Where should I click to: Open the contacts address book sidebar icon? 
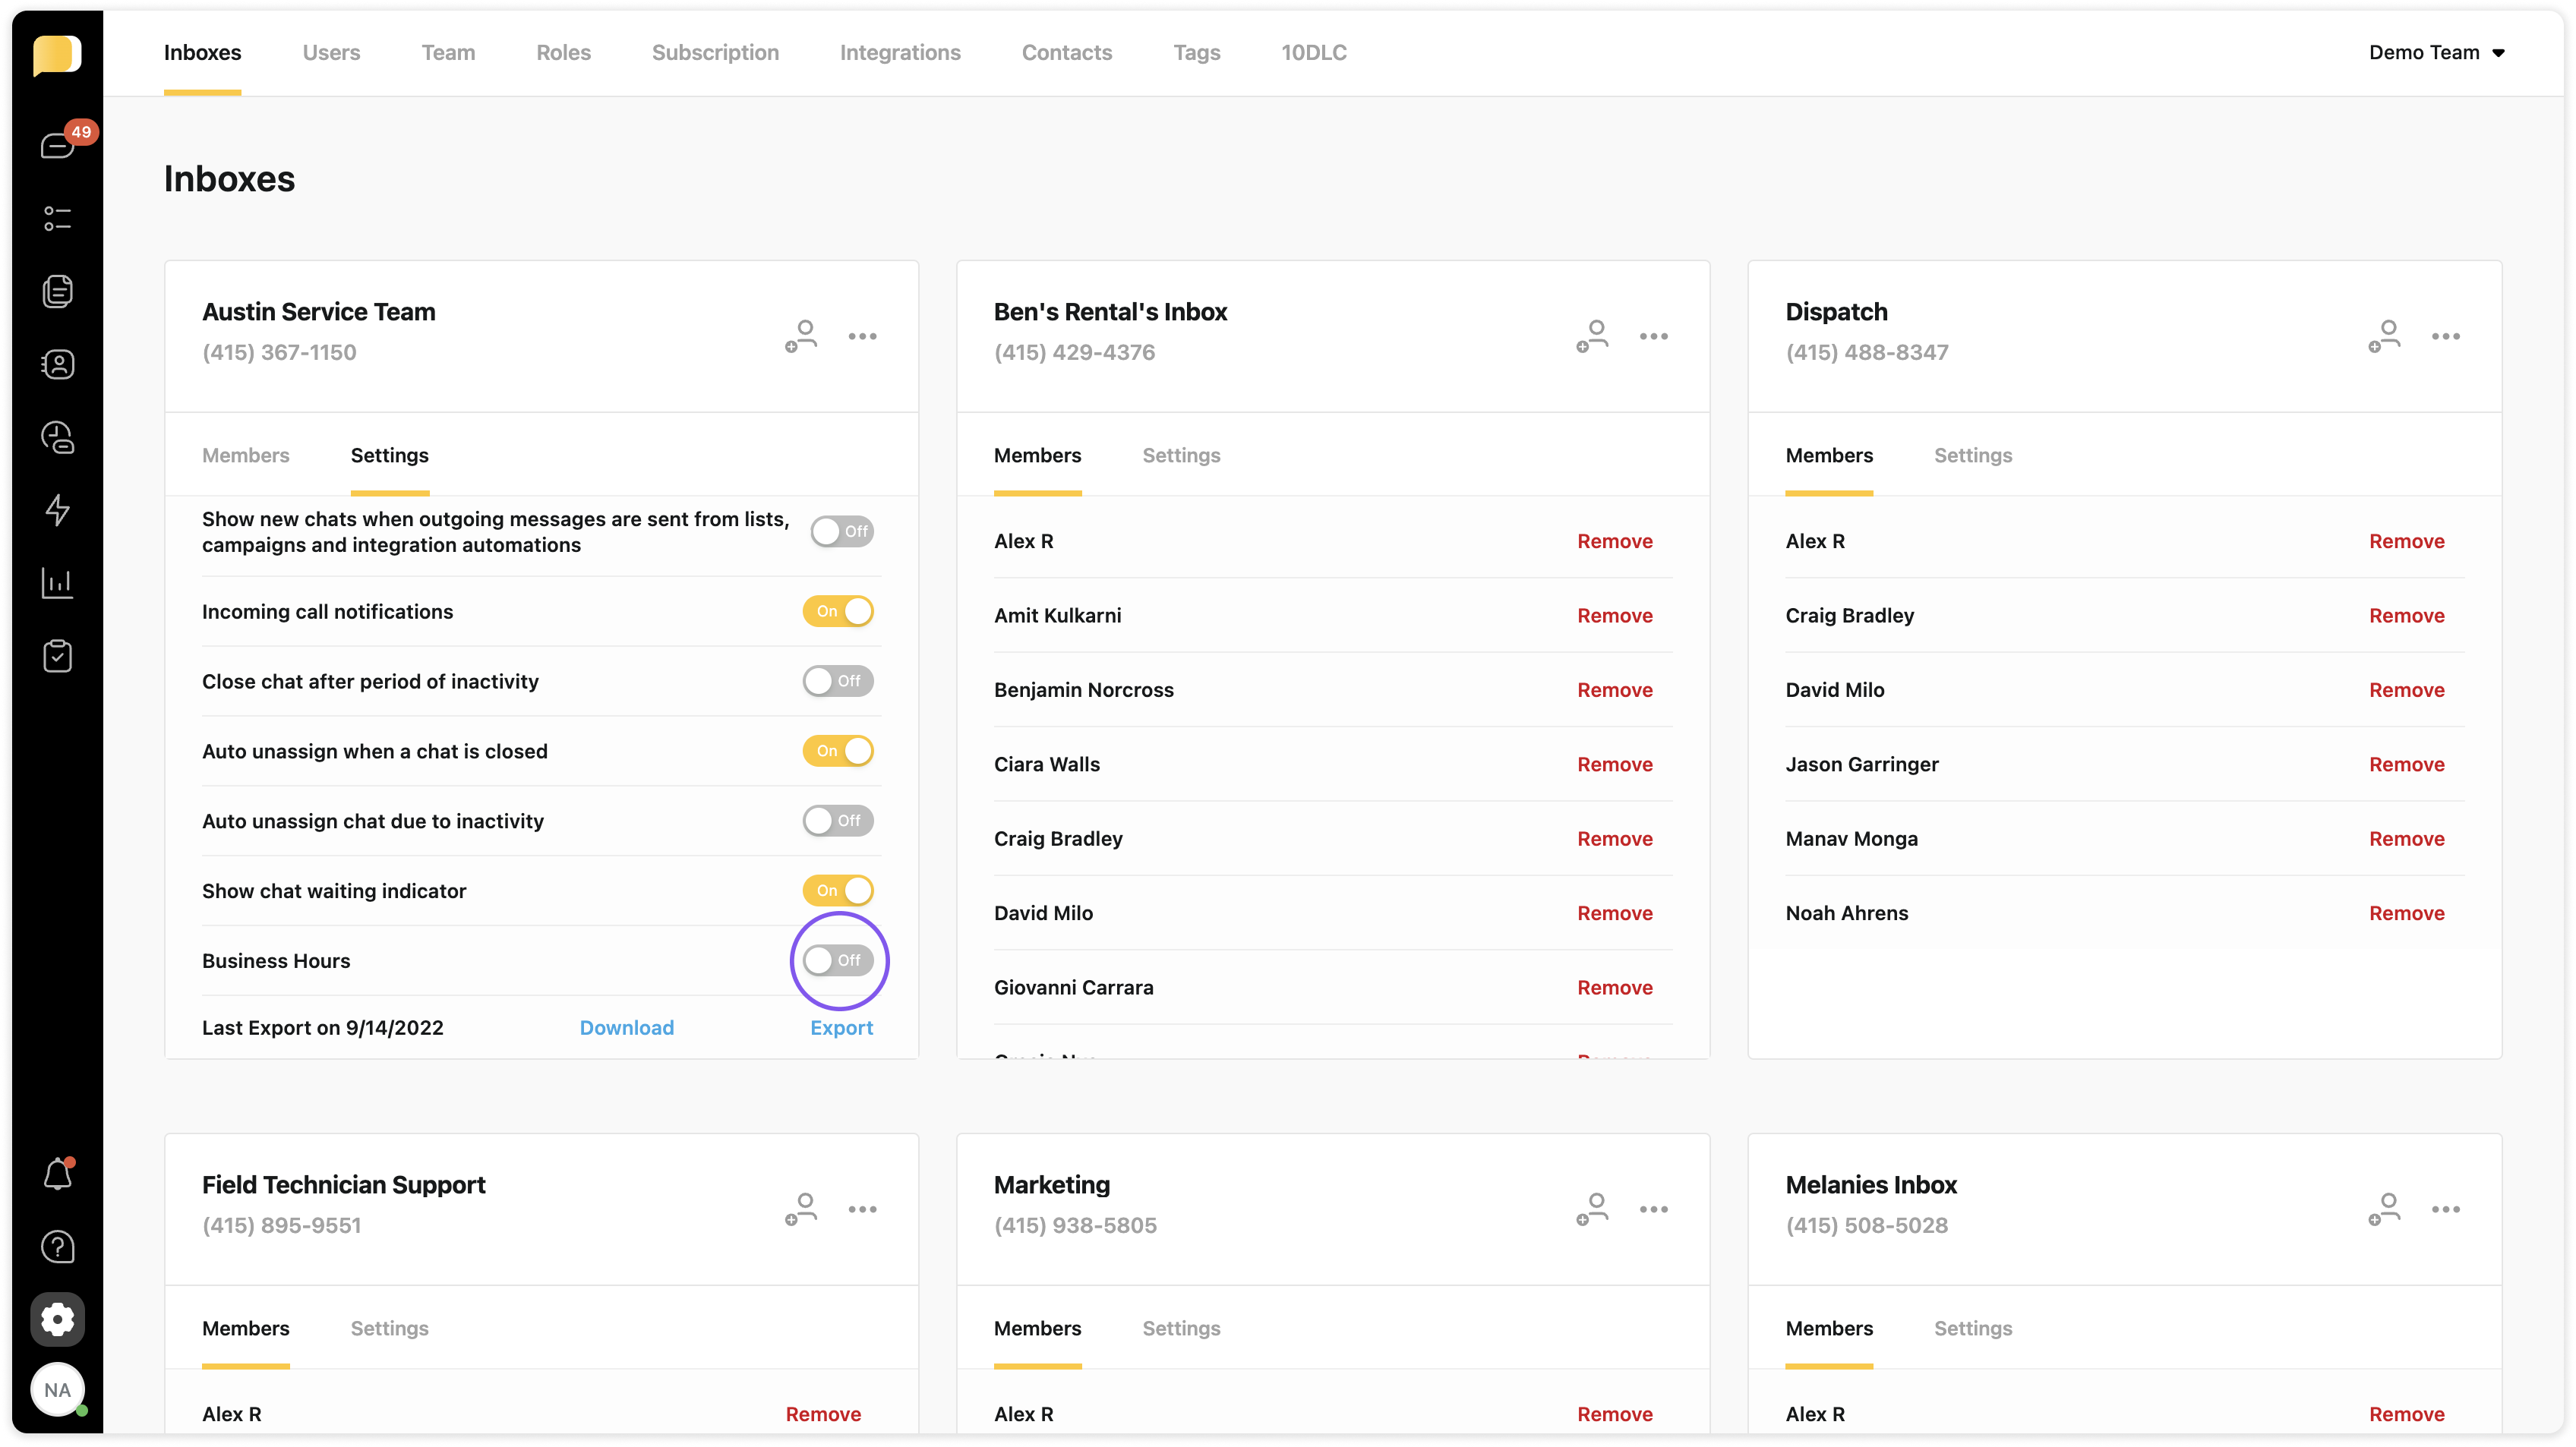pos(57,364)
